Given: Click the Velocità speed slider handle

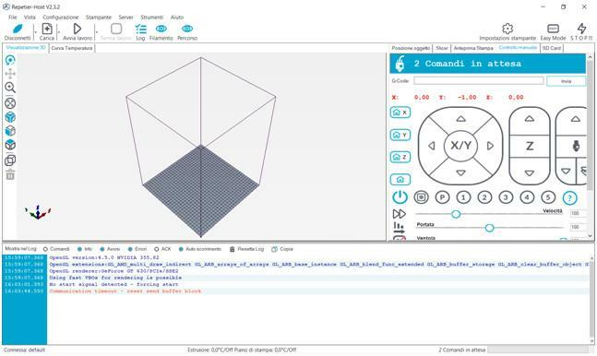Looking at the screenshot, I should pos(456,214).
